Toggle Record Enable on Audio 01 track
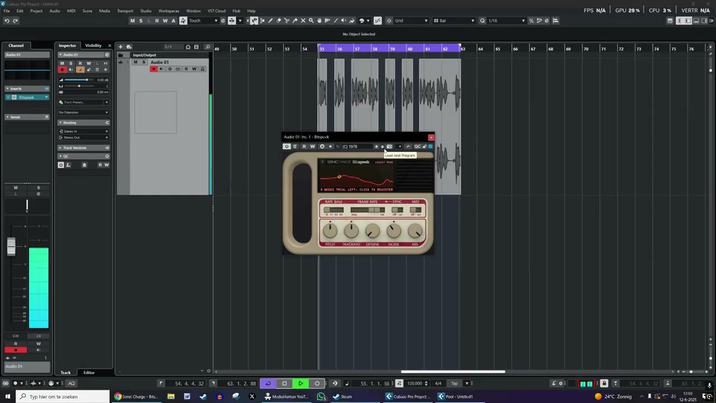716x403 pixels. click(153, 69)
